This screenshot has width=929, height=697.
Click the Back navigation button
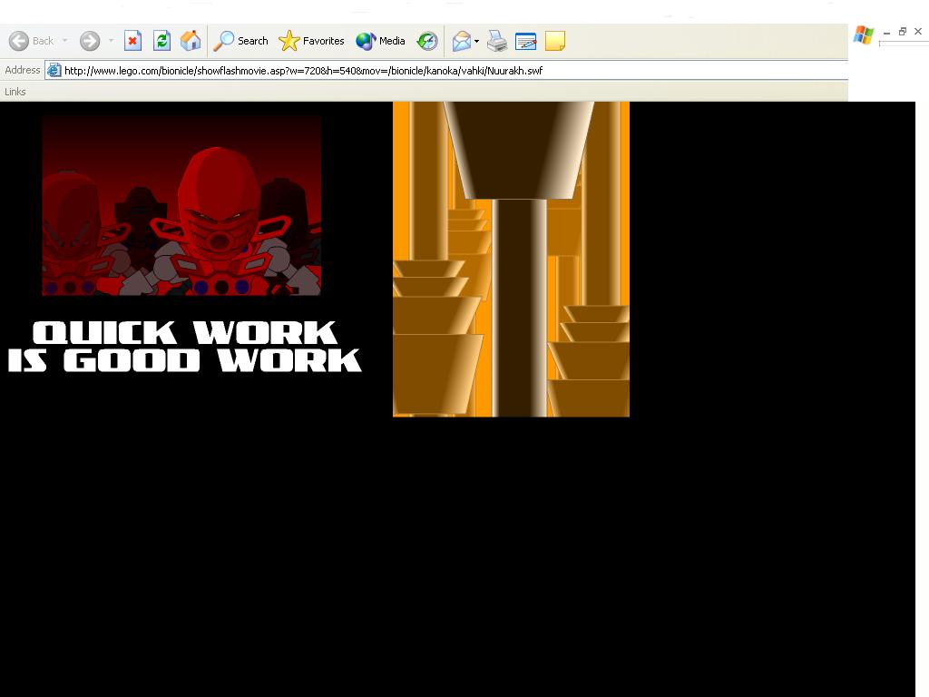[x=32, y=41]
